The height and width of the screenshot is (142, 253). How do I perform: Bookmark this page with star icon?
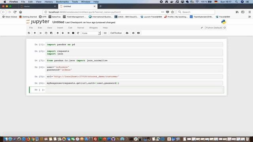pos(172,12)
